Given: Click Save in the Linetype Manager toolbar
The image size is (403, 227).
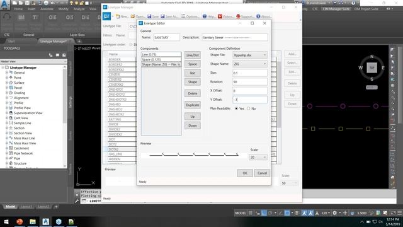Looking at the screenshot, I should (153, 16).
